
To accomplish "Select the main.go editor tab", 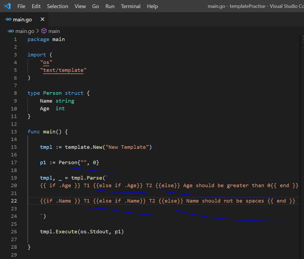I will (24, 19).
